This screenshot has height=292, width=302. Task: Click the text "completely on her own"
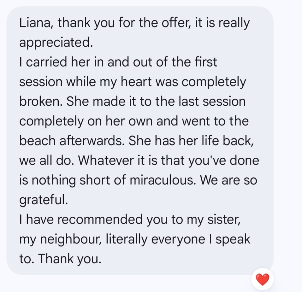[86, 121]
